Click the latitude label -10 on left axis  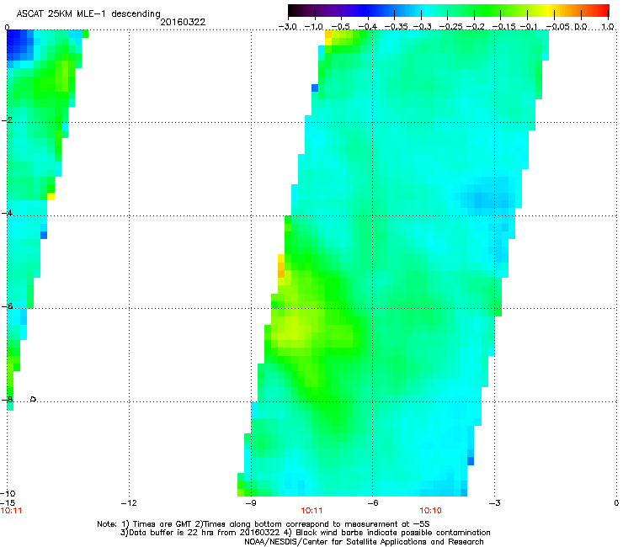coord(8,493)
